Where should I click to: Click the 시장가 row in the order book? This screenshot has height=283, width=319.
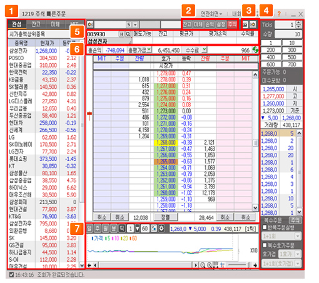point(175,66)
